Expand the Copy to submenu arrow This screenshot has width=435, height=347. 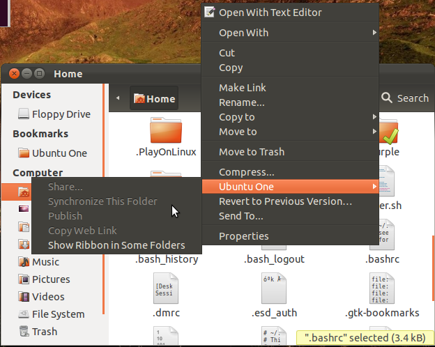374,117
